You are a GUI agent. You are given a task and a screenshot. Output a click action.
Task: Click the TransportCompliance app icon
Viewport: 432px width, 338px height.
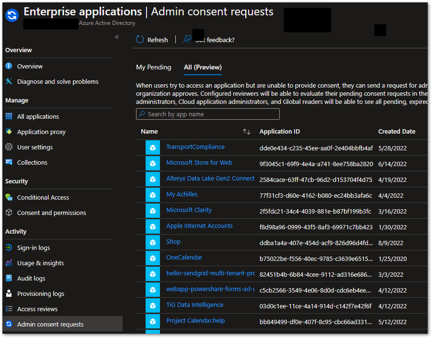coord(153,147)
